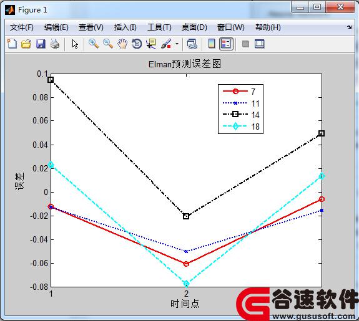This screenshot has height=321, width=359.
Task: Open the 编辑(E) menu
Action: click(56, 27)
